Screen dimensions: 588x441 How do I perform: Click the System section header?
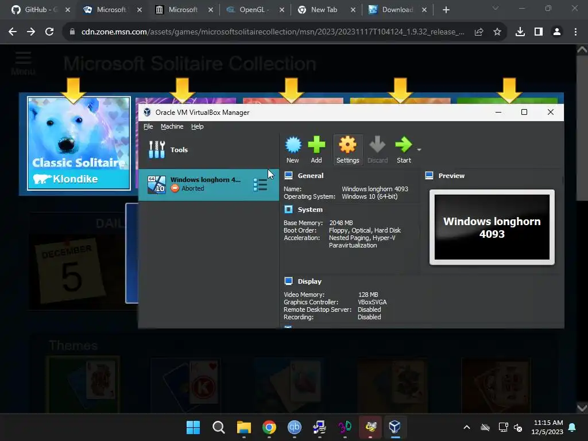(310, 210)
